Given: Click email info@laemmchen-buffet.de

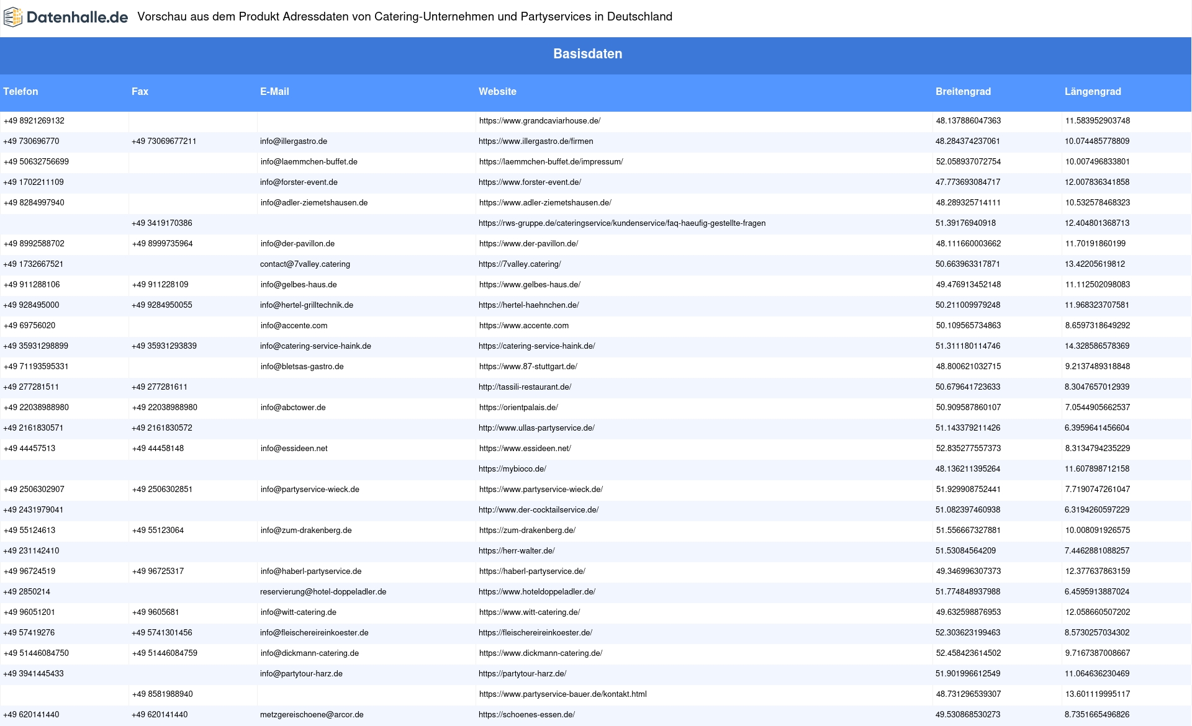Looking at the screenshot, I should pyautogui.click(x=309, y=162).
